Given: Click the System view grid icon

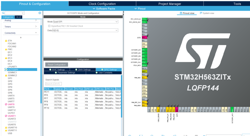Looking at the screenshot, I should pyautogui.click(x=201, y=13).
